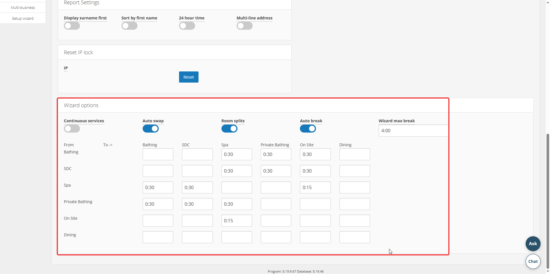The image size is (550, 274).
Task: Click the scrollbar down arrow
Action: pyautogui.click(x=548, y=271)
